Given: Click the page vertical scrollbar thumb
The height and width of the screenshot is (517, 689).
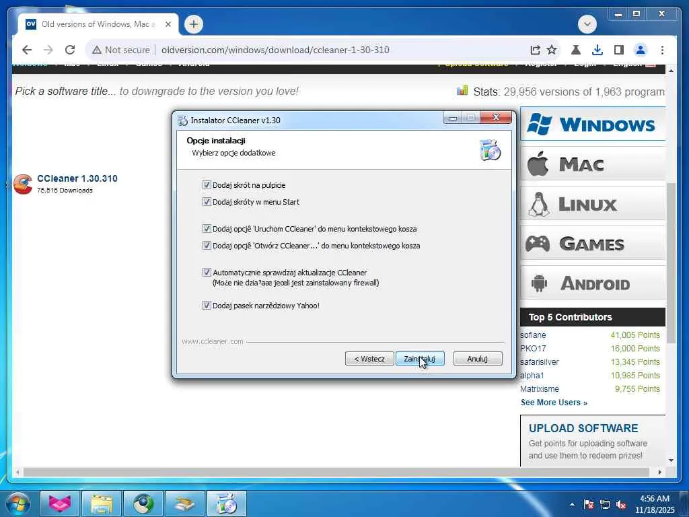Looking at the screenshot, I should pyautogui.click(x=671, y=263).
